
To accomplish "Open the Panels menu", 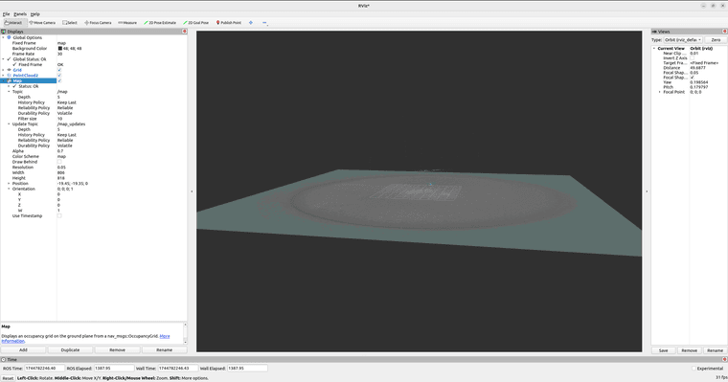I will (20, 14).
